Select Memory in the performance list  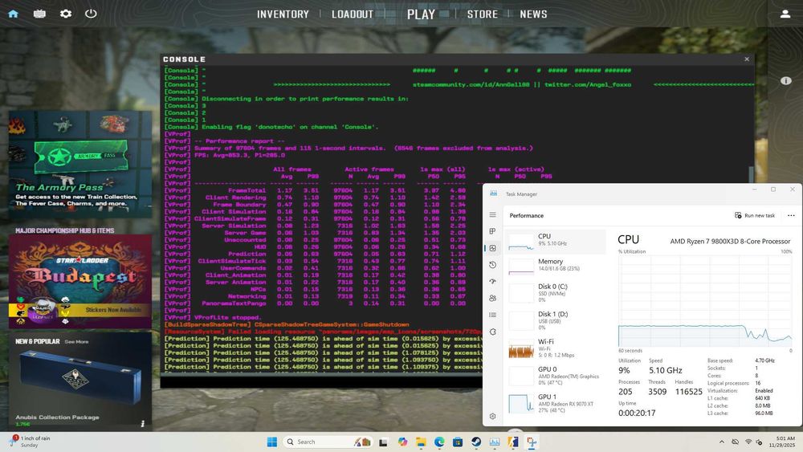tap(556, 267)
